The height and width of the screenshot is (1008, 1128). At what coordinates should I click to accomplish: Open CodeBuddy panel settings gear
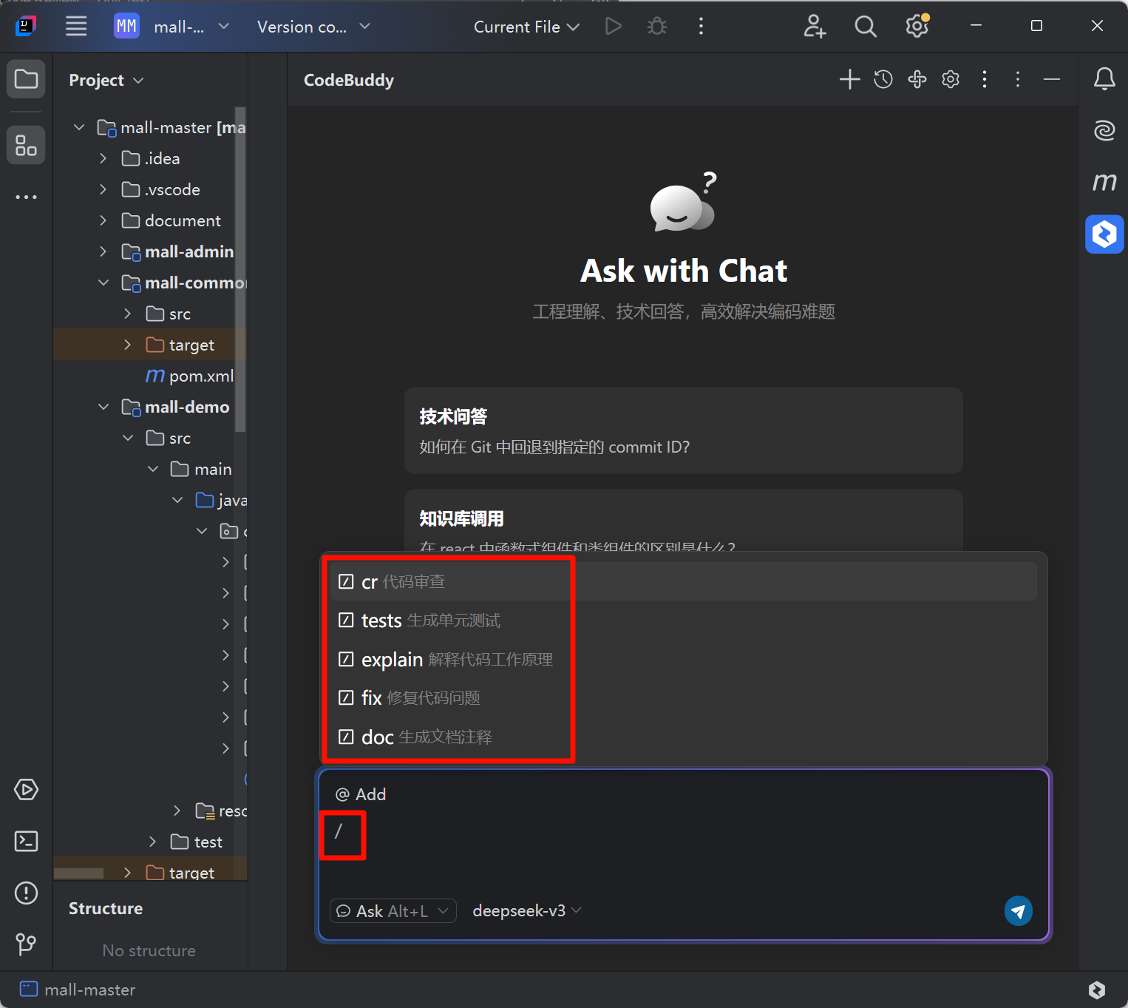951,80
